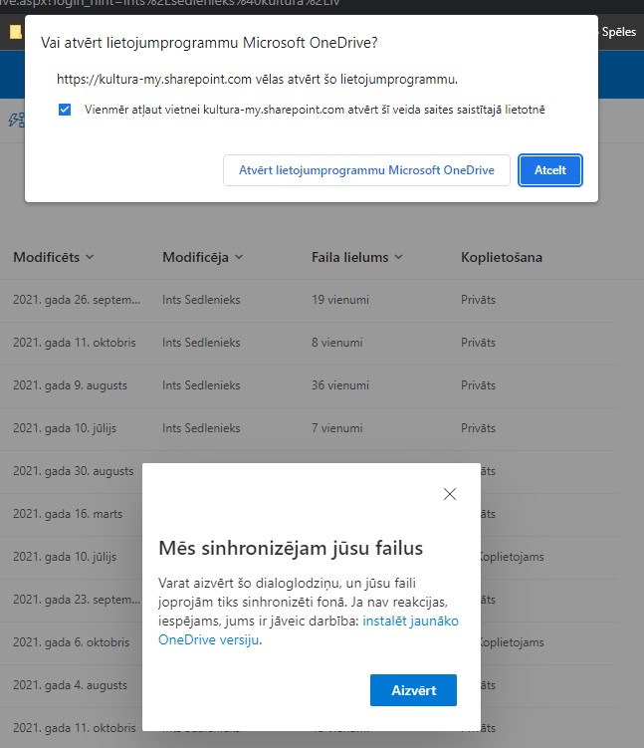644x748 pixels.
Task: Select the 2021. gada 26. septem... date cell
Action: coord(77,300)
